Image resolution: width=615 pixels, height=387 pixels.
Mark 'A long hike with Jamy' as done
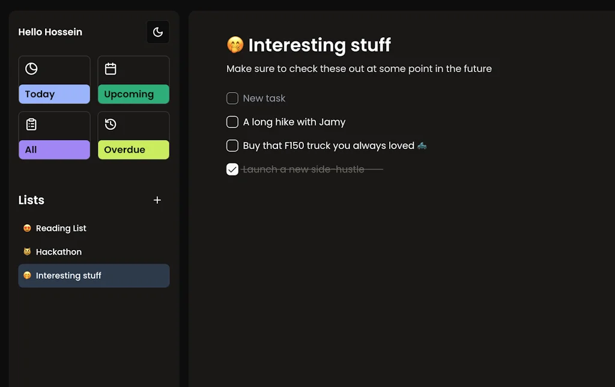(x=232, y=122)
